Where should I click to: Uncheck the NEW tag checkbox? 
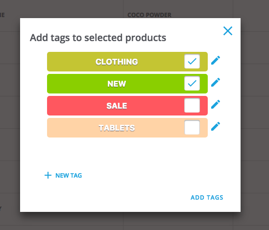click(192, 84)
